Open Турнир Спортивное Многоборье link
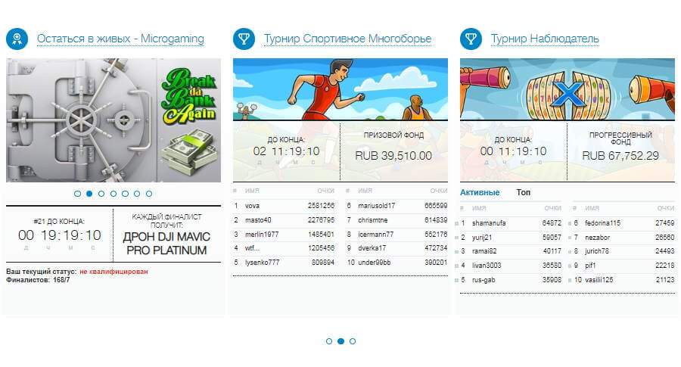681x367 pixels. coord(347,39)
